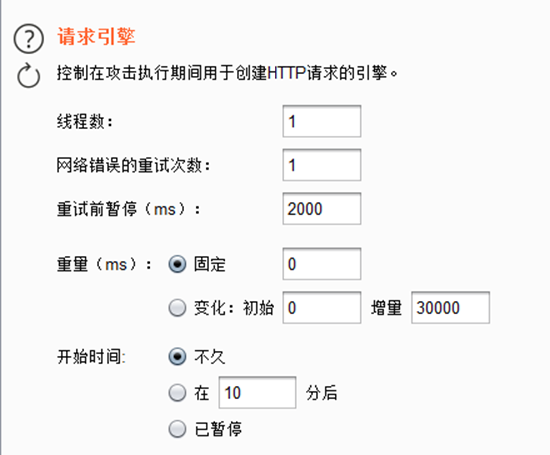
Task: Open help for 请求引擎 section
Action: [28, 39]
